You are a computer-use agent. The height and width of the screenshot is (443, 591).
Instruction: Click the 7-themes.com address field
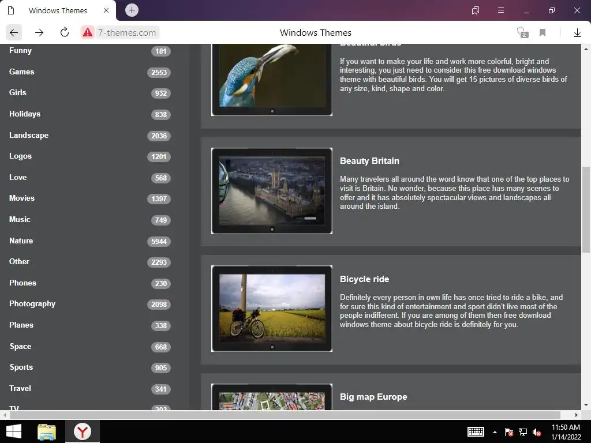click(x=127, y=33)
